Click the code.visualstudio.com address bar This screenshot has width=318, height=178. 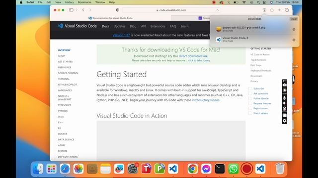click(171, 10)
